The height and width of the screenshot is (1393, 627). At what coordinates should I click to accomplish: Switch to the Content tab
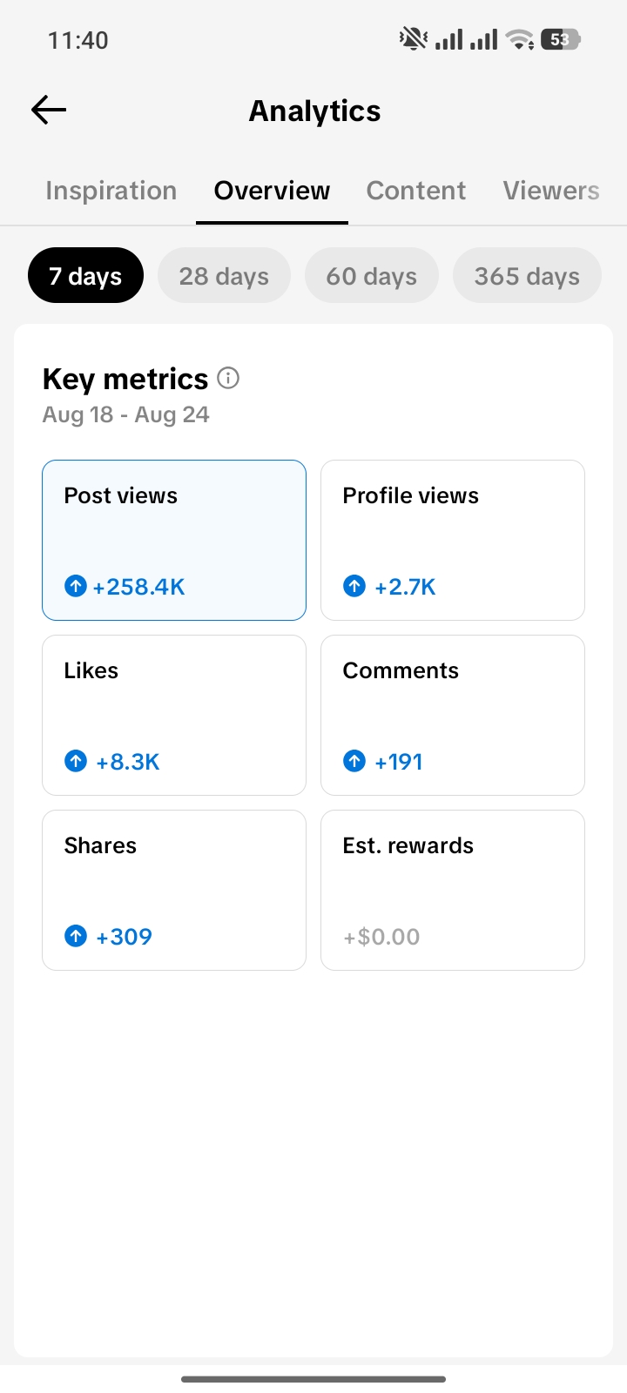coord(416,191)
